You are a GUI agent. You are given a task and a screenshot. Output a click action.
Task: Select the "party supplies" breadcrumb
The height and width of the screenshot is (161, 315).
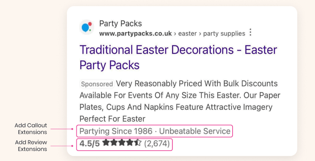click(224, 33)
